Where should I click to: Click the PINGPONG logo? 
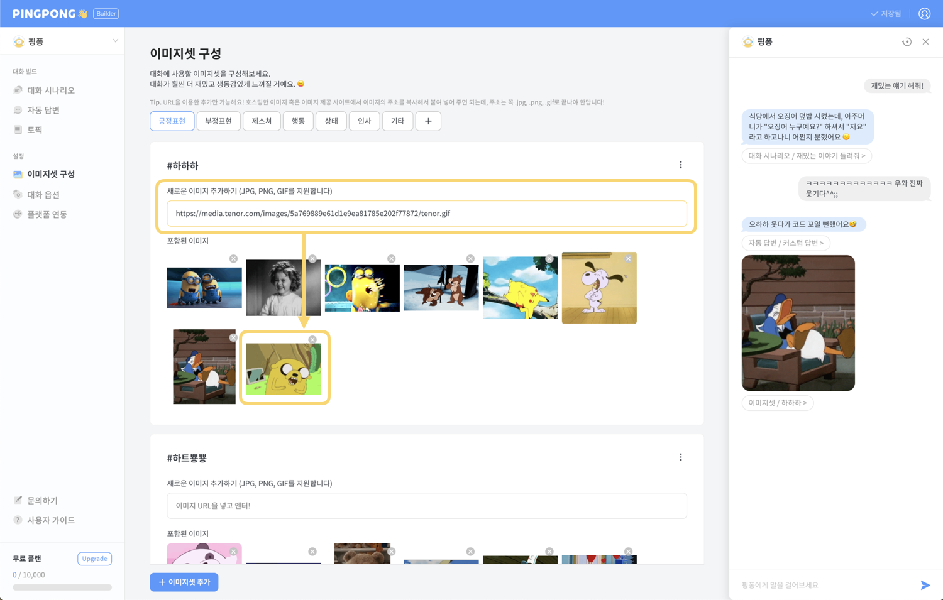click(50, 13)
